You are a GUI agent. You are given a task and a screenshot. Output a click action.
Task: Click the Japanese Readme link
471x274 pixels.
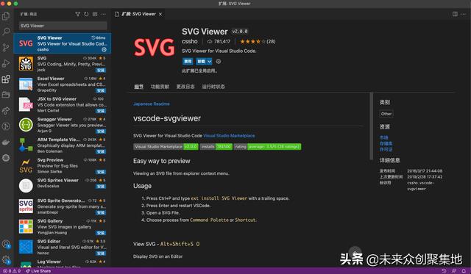pyautogui.click(x=152, y=104)
